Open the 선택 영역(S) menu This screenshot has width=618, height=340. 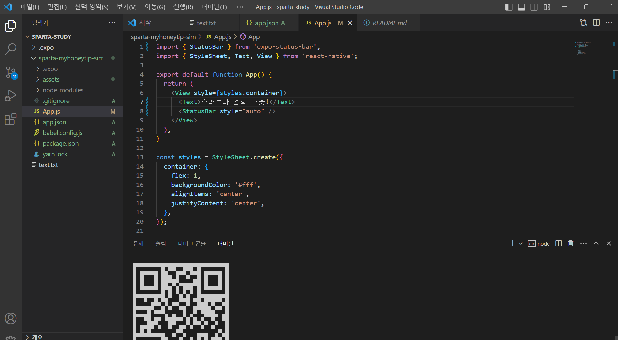point(92,7)
